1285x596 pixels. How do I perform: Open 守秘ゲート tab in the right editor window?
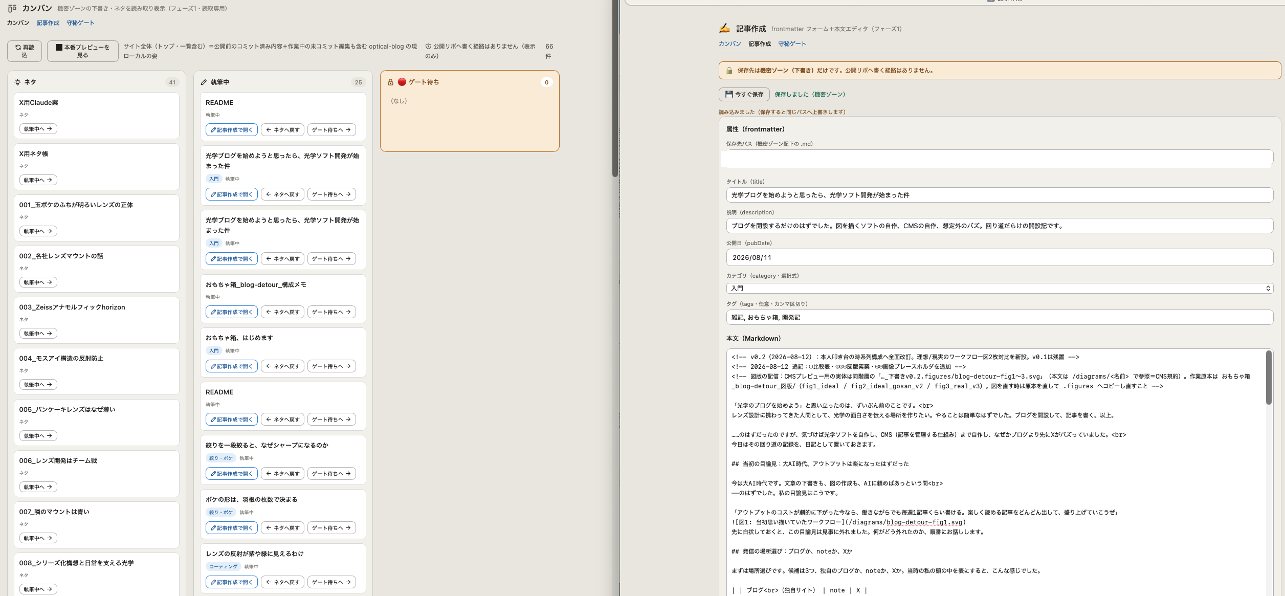click(792, 44)
